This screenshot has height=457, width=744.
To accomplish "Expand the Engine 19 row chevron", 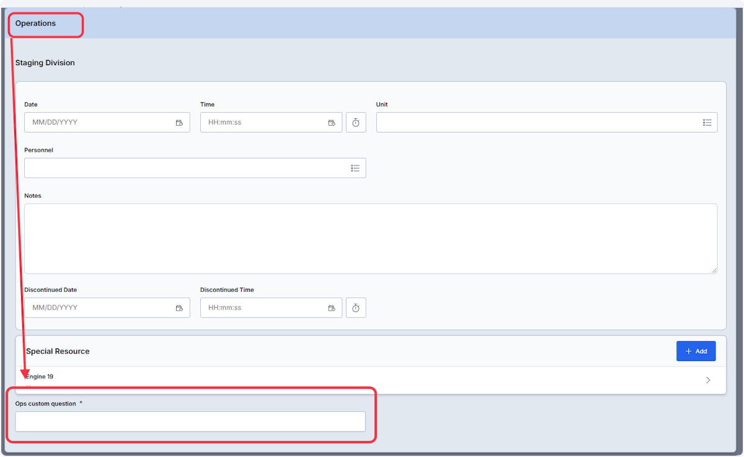I will (x=708, y=380).
